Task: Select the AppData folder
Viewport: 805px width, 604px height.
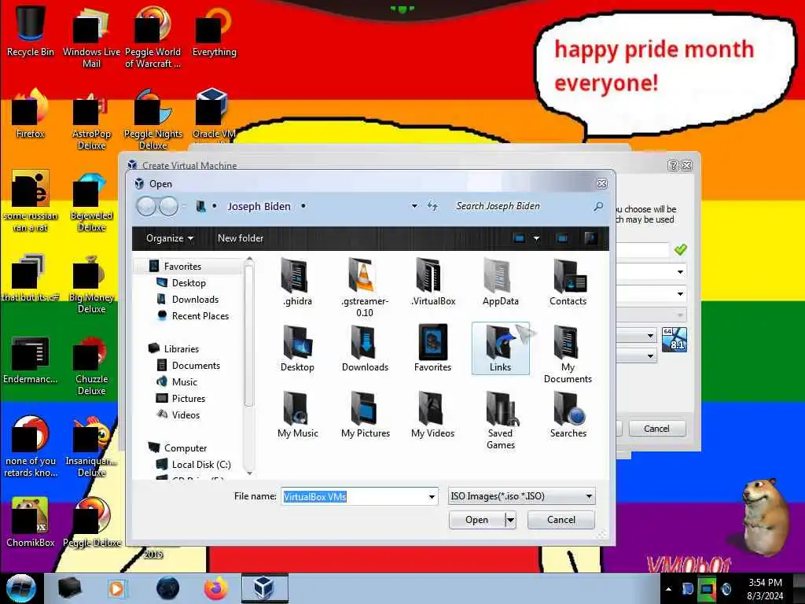Action: (500, 282)
